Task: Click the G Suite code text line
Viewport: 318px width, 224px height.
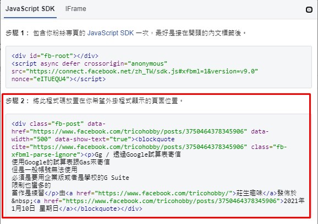Action: point(70,178)
